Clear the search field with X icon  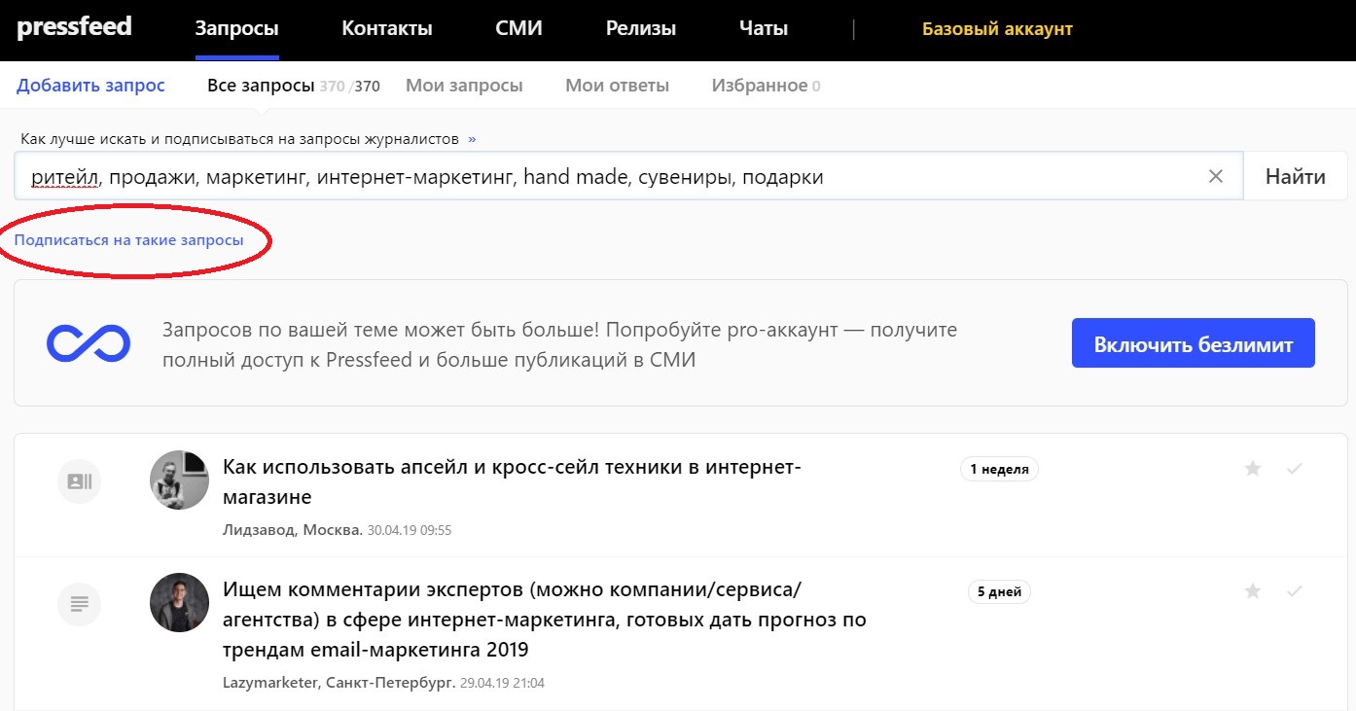click(1215, 176)
